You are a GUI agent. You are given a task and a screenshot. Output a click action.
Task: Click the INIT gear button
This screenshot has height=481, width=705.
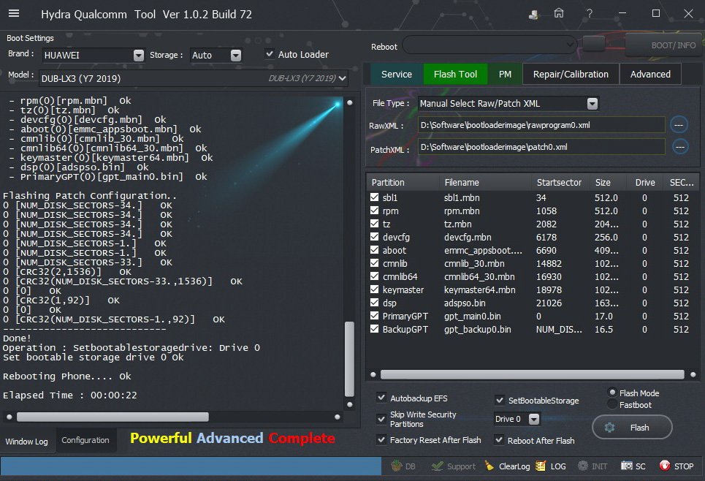pos(592,466)
